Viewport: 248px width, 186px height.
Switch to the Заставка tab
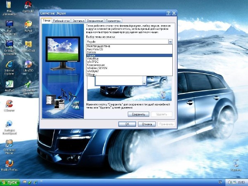[x=78, y=21]
